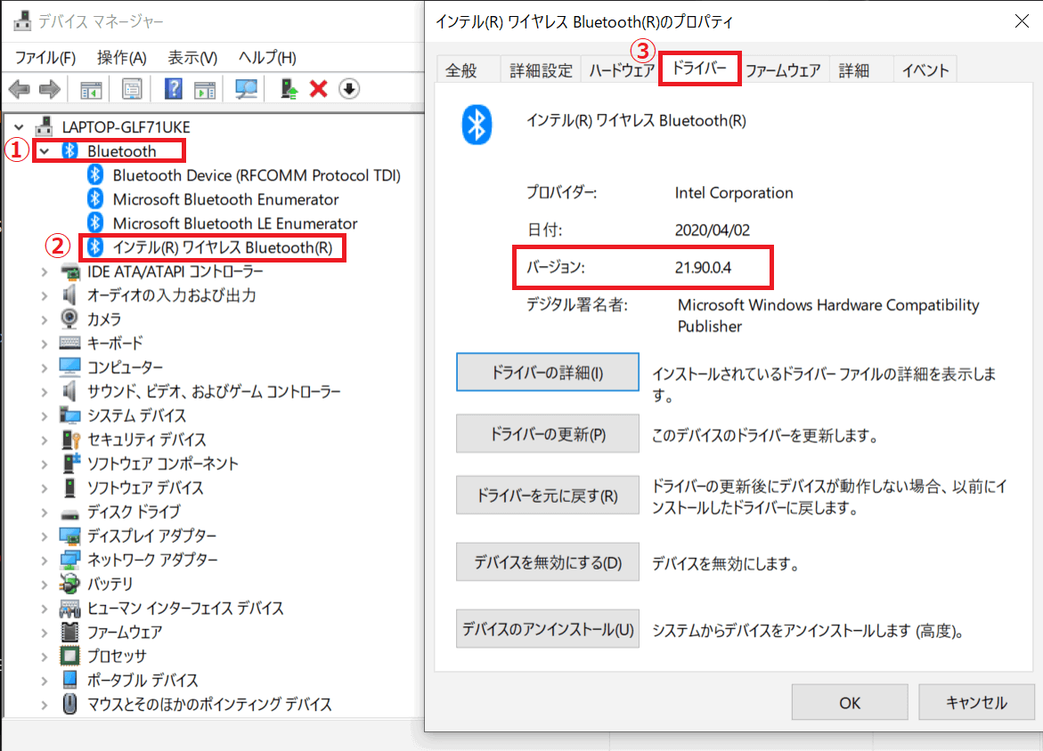Click the Microsoft Bluetooth LE Enumerator icon
The width and height of the screenshot is (1043, 751).
95,222
